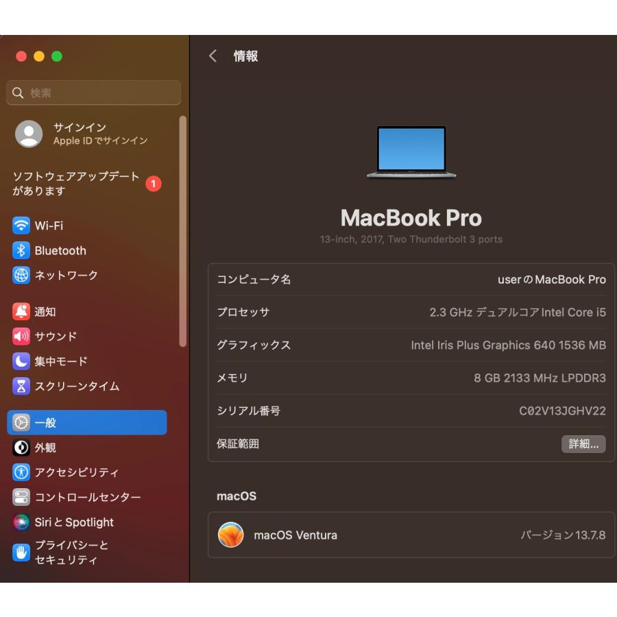Open the スクリーンタイム hourglass icon

coord(21,386)
